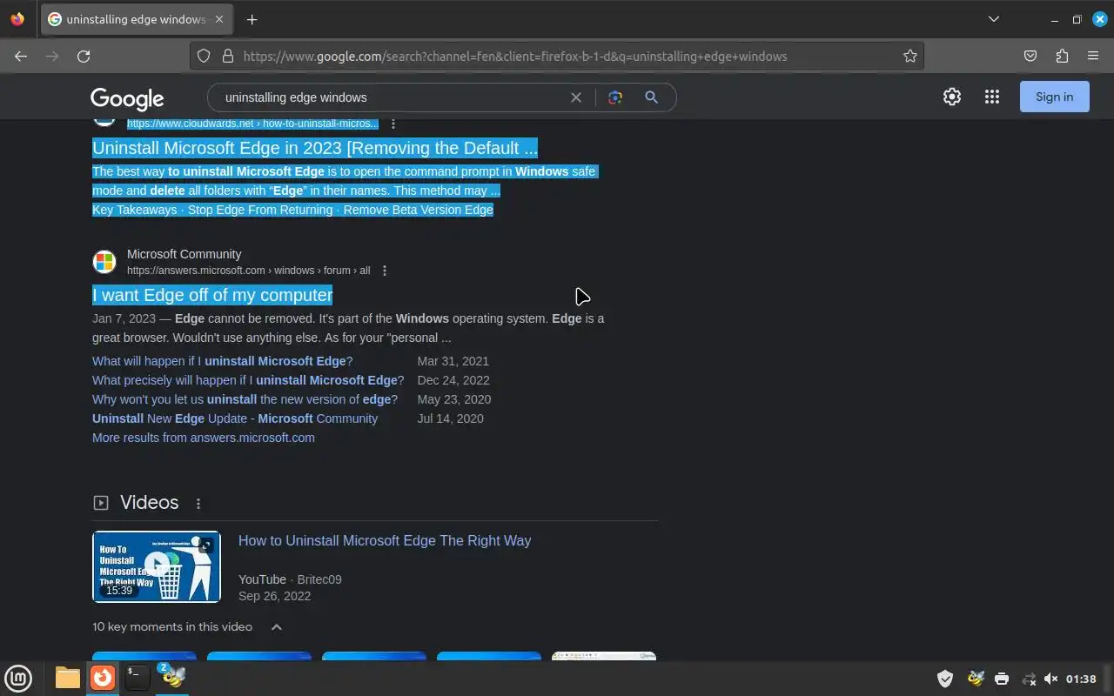Screen dimensions: 1114x696
Task: Clear the Google search box with X
Action: [x=576, y=97]
